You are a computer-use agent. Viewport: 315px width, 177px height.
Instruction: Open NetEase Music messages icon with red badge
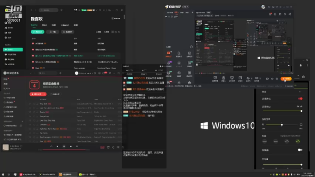[x=104, y=73]
